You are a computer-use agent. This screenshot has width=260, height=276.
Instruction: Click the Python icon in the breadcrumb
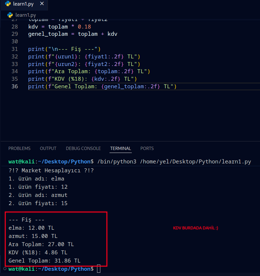click(10, 15)
